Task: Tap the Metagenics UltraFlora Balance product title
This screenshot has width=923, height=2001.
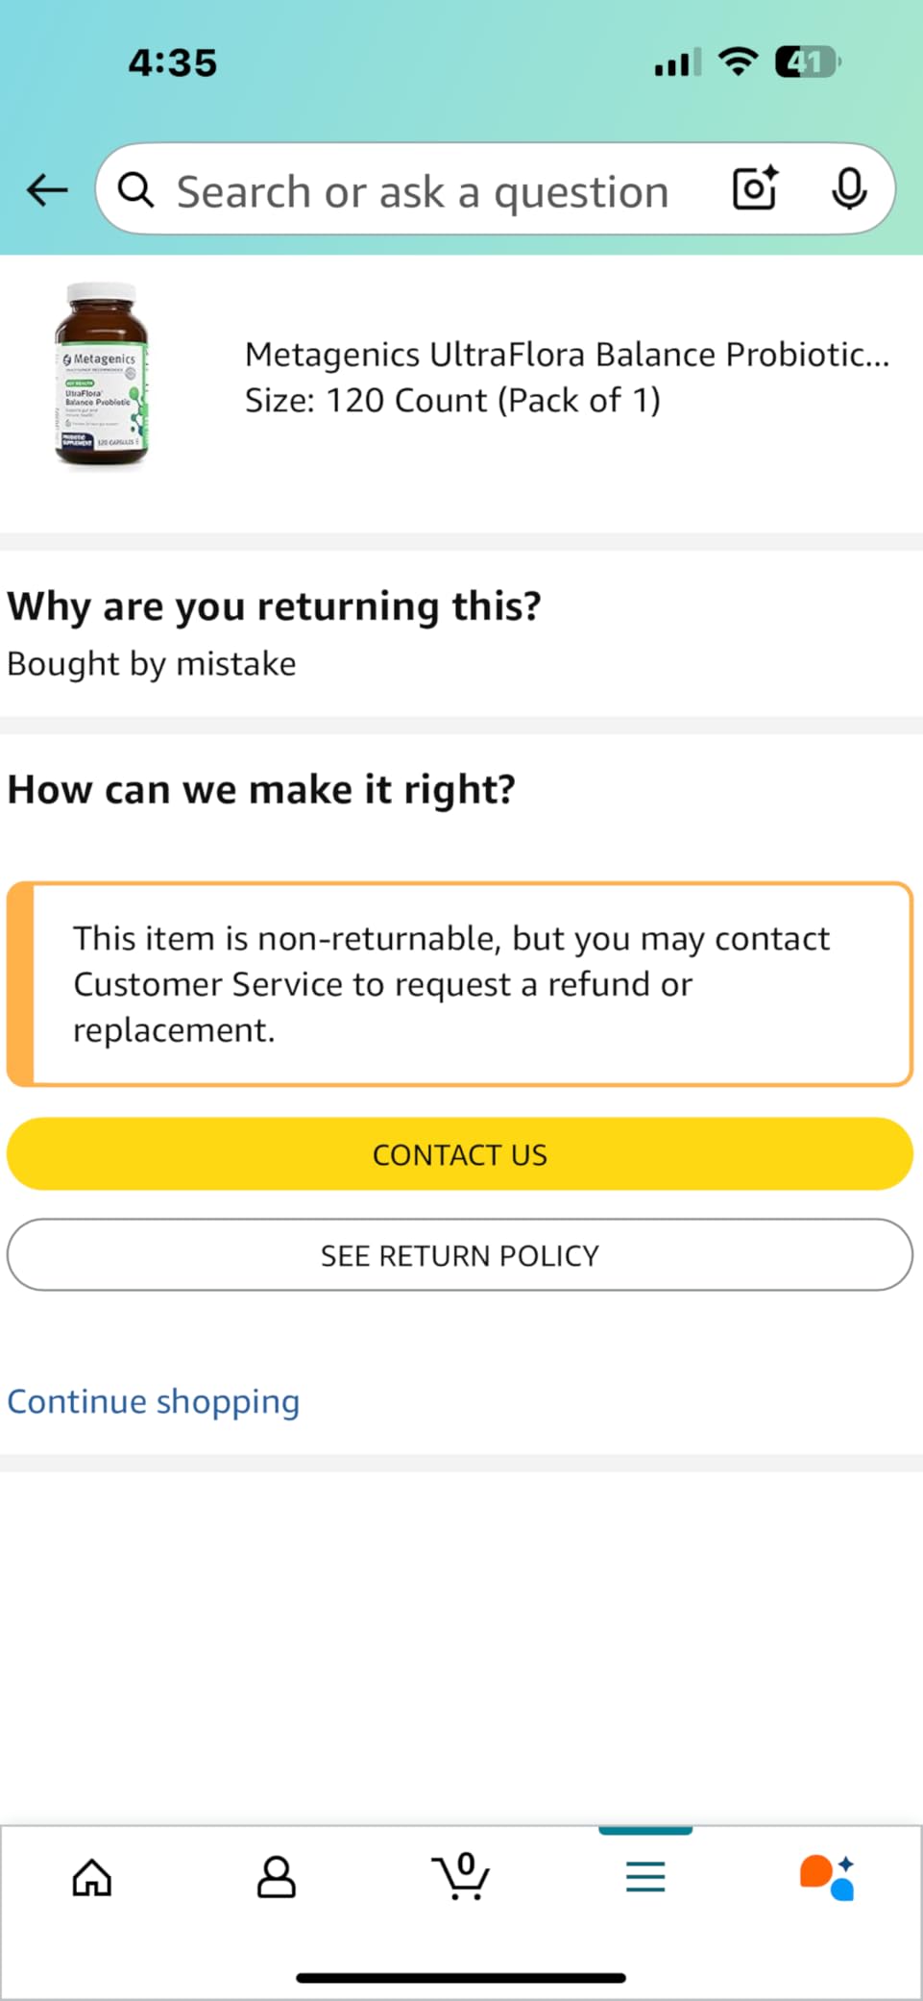Action: coord(567,355)
